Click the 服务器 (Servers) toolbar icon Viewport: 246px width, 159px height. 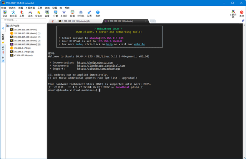[13, 14]
